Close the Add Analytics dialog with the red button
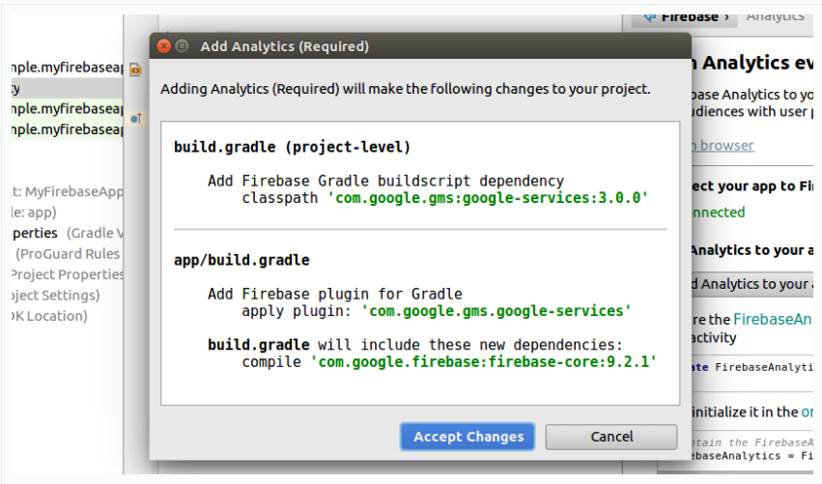The width and height of the screenshot is (822, 484). pyautogui.click(x=164, y=45)
